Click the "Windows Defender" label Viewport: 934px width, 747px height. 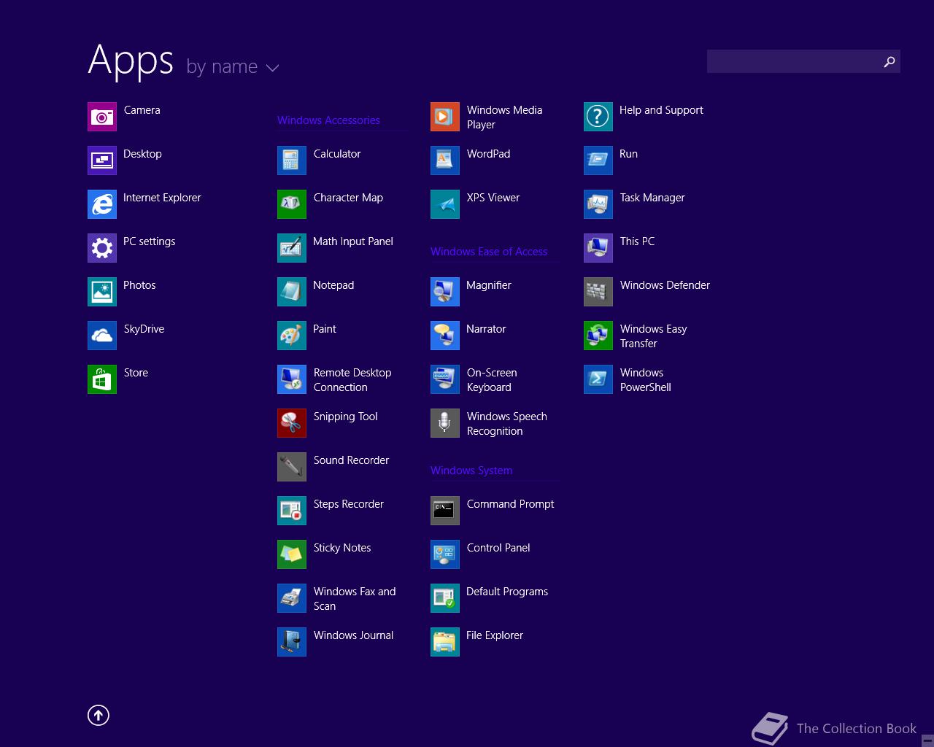click(665, 285)
